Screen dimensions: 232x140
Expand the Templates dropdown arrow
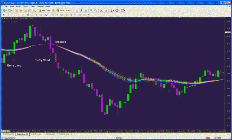coord(125,10)
